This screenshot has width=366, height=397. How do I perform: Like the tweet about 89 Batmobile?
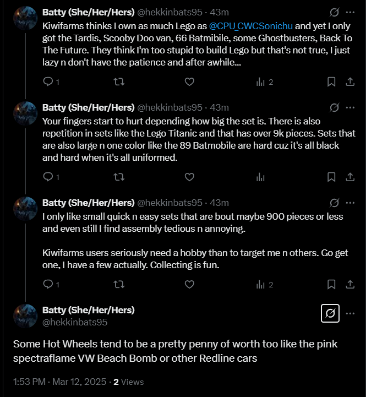tap(189, 177)
